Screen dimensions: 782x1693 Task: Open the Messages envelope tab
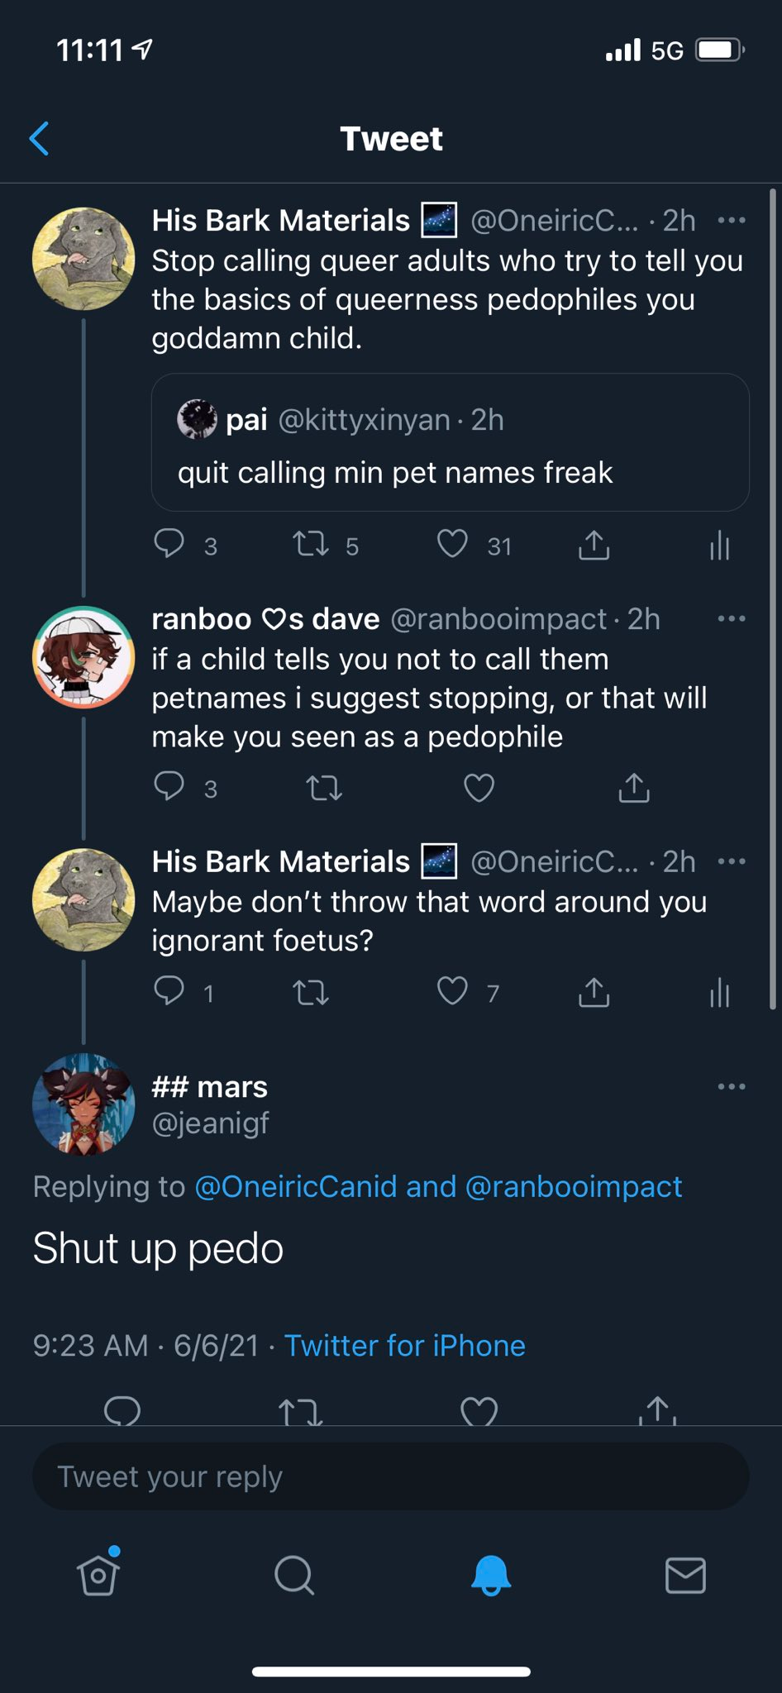(685, 1576)
